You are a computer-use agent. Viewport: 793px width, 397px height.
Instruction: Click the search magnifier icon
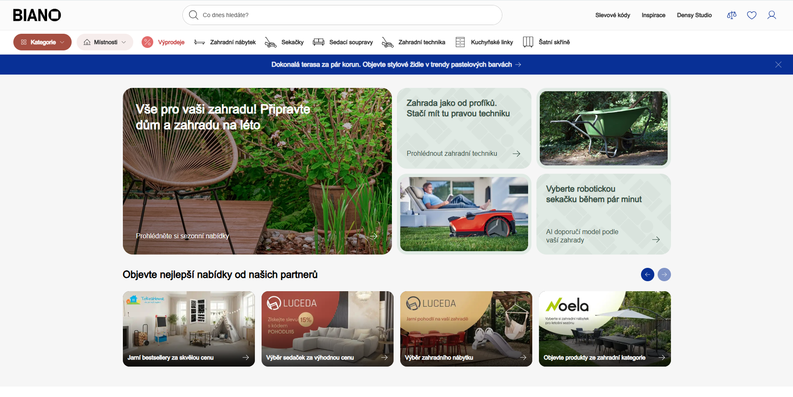(x=193, y=15)
